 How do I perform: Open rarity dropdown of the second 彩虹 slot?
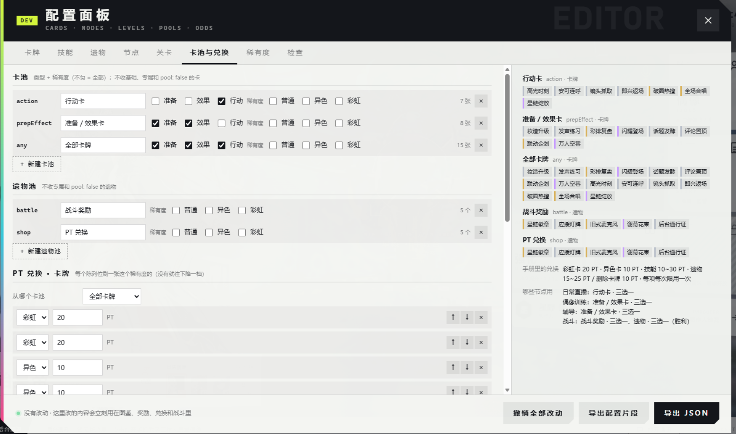coord(32,342)
